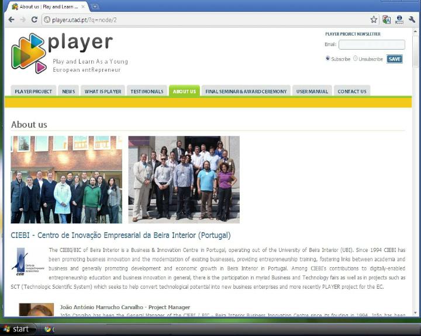Reload the page with the refresh icon
421x336 pixels.
coord(34,19)
